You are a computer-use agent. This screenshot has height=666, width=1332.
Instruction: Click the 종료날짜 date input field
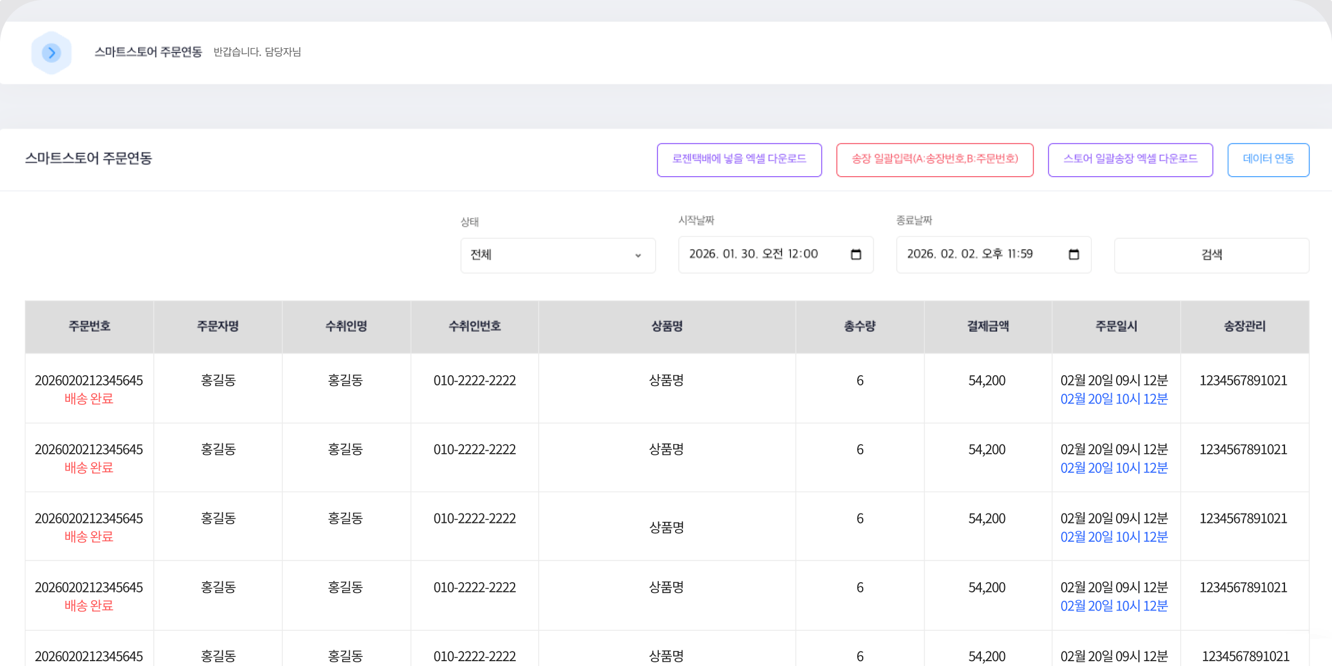coord(993,255)
